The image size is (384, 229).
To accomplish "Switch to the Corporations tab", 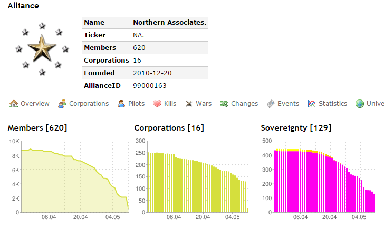I will [x=89, y=104].
